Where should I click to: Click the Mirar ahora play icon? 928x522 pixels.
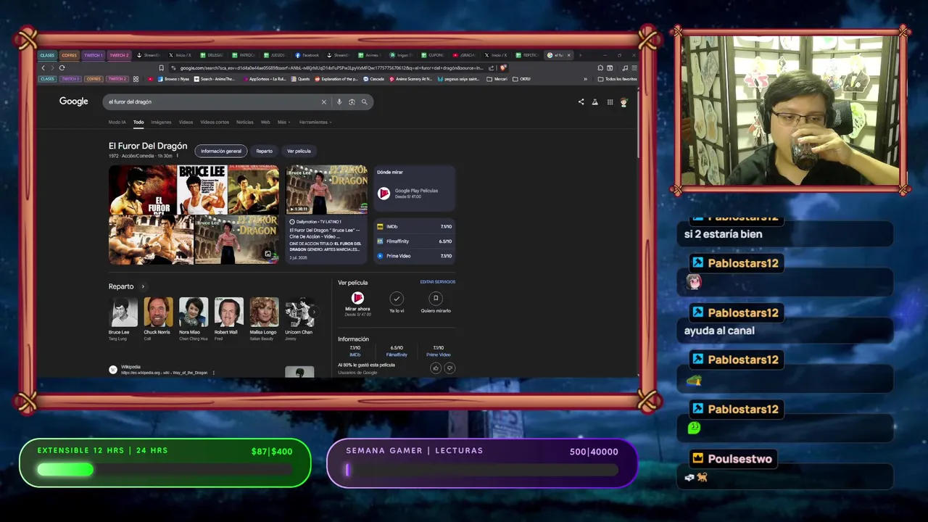pos(357,298)
